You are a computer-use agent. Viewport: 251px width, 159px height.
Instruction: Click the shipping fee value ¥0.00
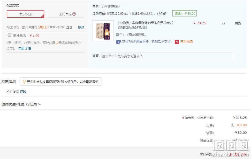coord(242,125)
